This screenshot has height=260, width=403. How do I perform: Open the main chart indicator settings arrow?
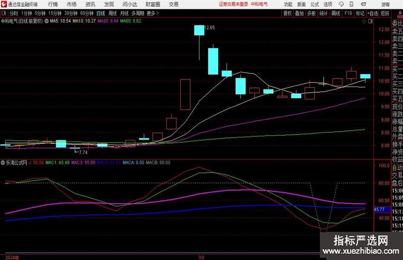coord(46,21)
